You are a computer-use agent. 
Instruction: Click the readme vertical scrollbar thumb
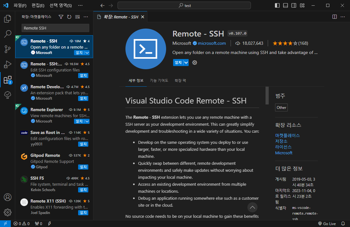267,96
